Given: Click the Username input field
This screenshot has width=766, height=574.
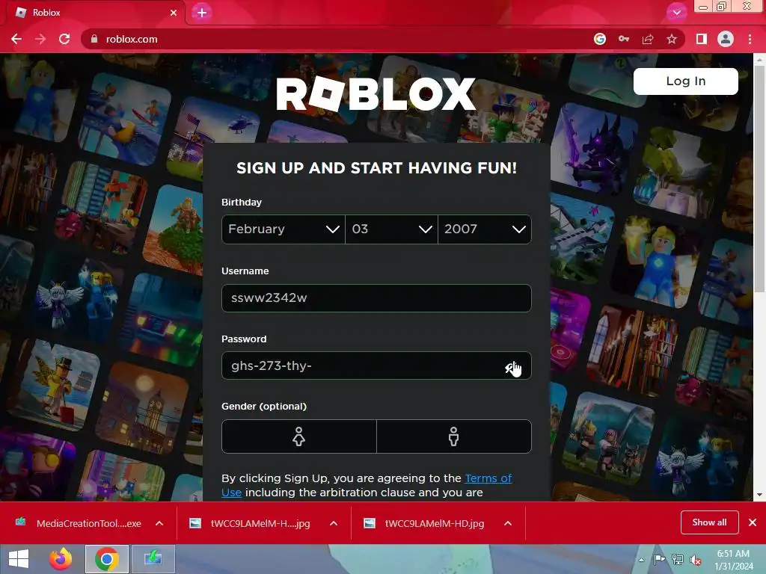Looking at the screenshot, I should coord(376,297).
